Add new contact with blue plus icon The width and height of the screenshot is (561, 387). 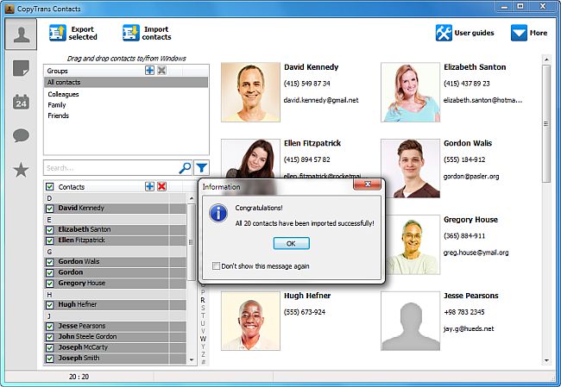(x=150, y=186)
